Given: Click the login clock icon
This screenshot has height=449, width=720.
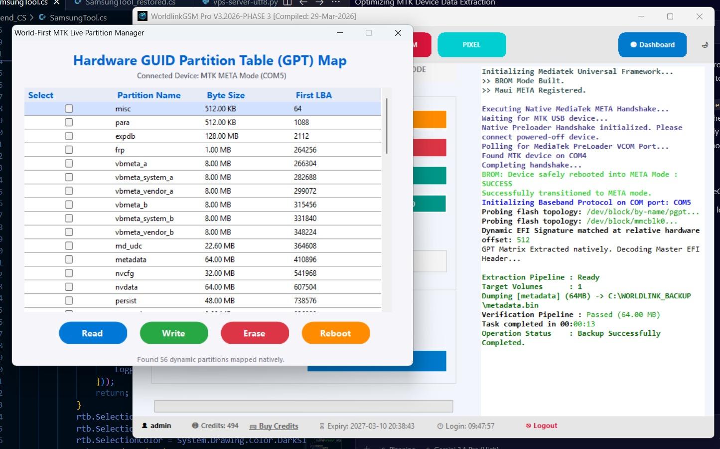Looking at the screenshot, I should (440, 426).
